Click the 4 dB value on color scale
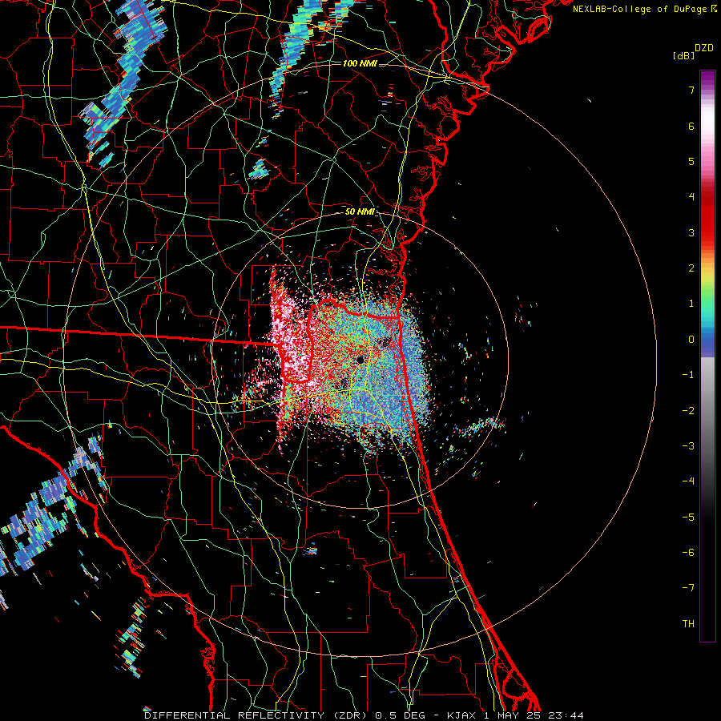721x721 pixels. [691, 197]
